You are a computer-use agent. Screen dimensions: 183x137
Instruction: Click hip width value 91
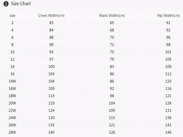click(x=168, y=23)
